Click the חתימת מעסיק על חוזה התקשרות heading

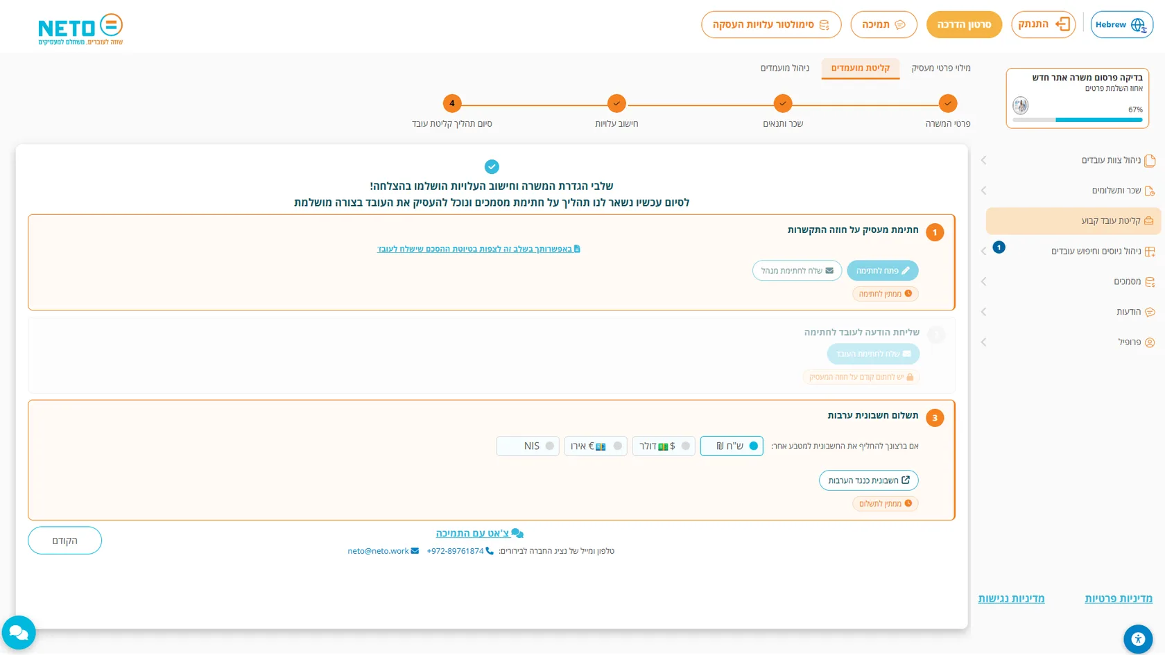(x=853, y=229)
